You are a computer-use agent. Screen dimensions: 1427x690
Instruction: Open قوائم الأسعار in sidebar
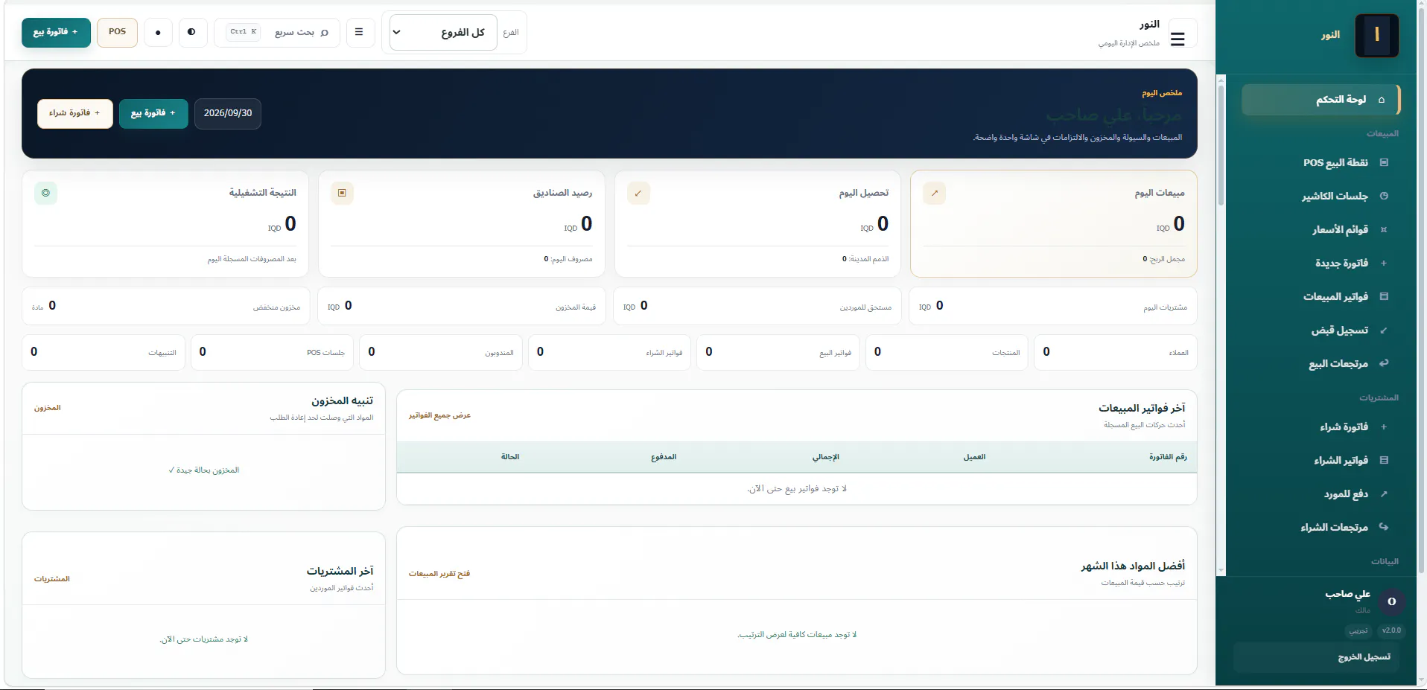click(1320, 229)
